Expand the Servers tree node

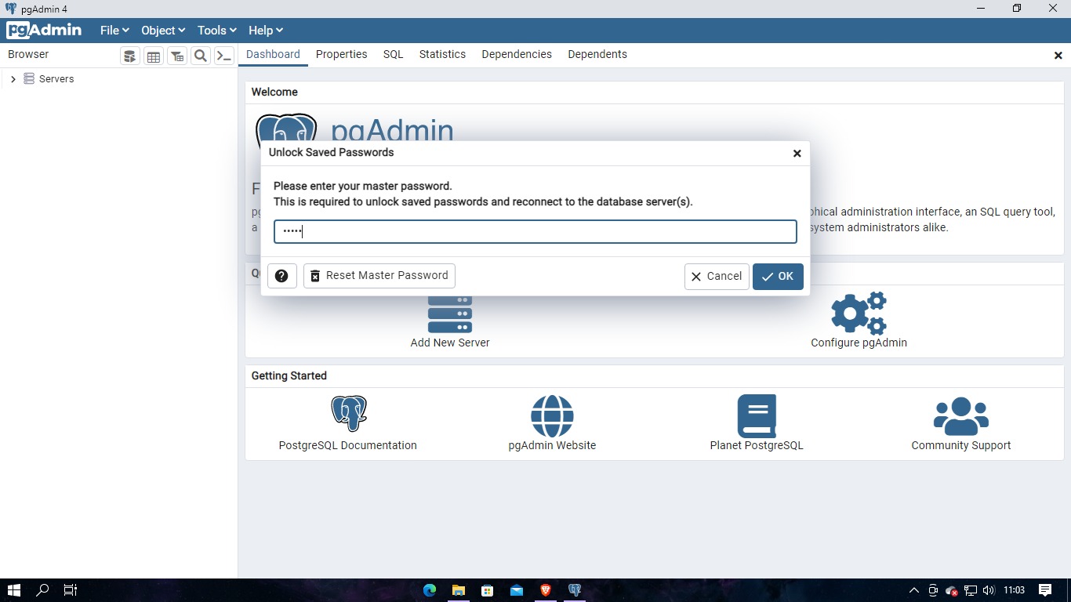13,79
